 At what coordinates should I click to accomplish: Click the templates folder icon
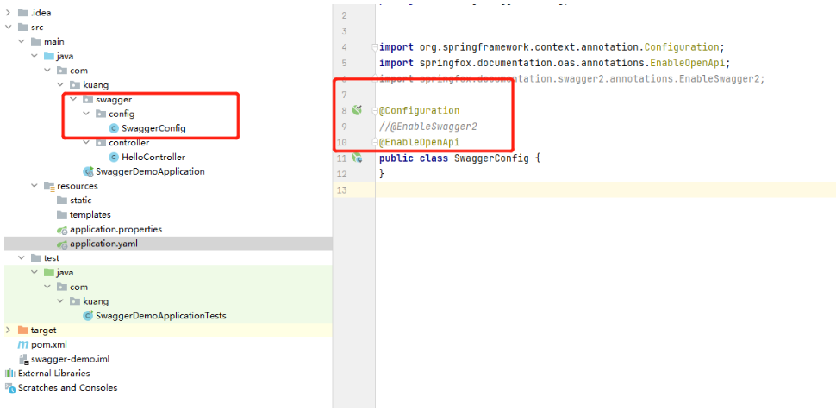coord(62,215)
